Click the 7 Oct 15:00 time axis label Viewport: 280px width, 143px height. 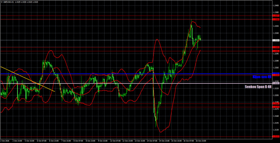click(x=67, y=141)
